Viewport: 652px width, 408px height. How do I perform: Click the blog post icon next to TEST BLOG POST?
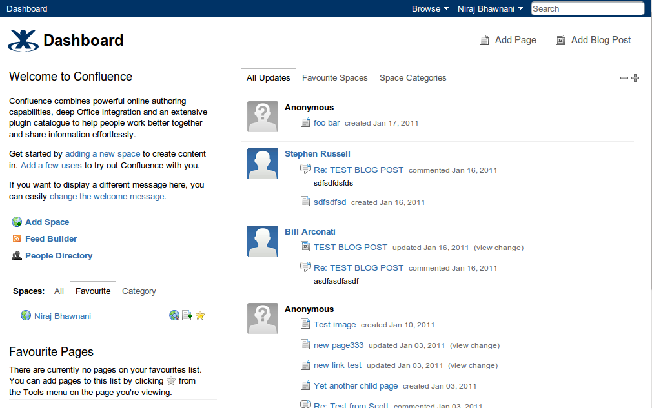305,247
